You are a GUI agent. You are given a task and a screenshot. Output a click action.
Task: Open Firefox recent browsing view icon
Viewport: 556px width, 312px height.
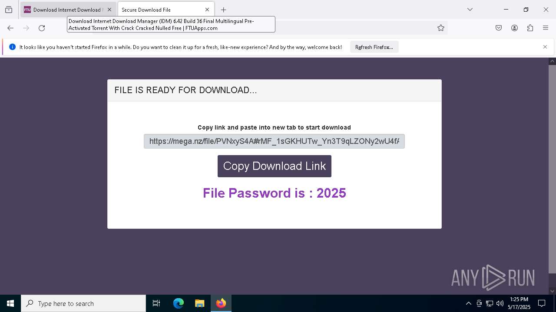[9, 10]
